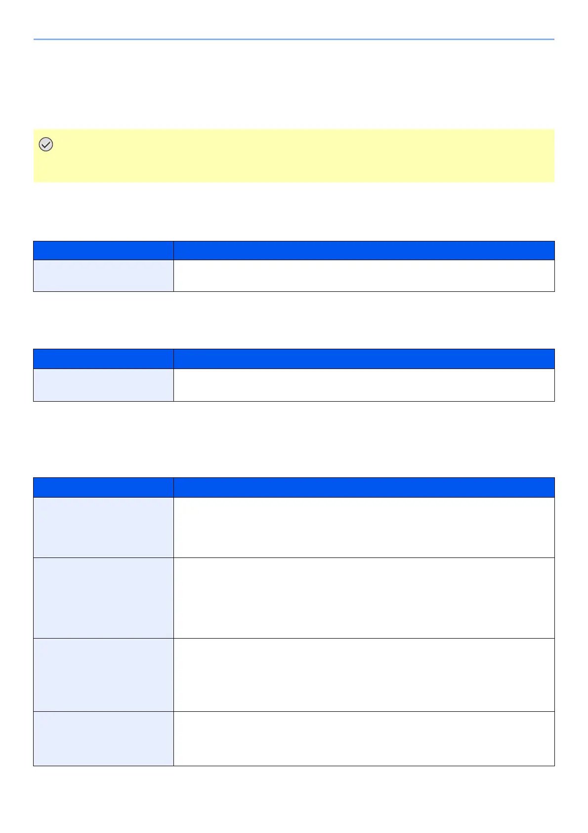Select the second table's narrow blue header cell
The height and width of the screenshot is (833, 588).
[103, 359]
